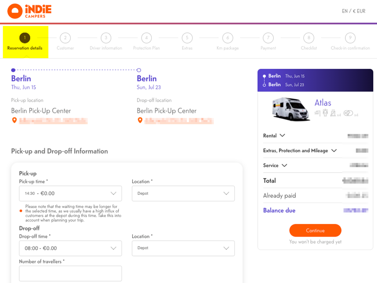Click the Atlas campervan image

point(291,109)
